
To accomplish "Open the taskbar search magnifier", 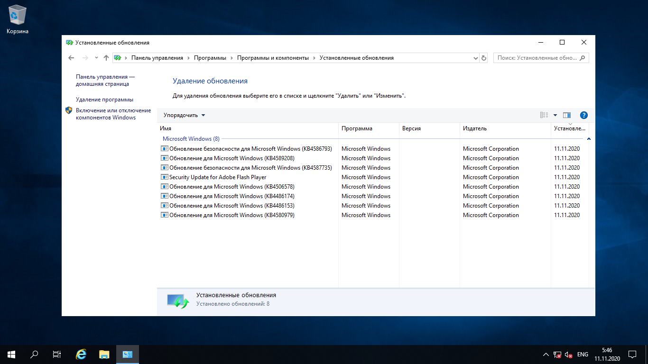I will (34, 355).
